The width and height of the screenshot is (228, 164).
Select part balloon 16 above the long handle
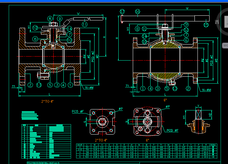click(x=137, y=11)
